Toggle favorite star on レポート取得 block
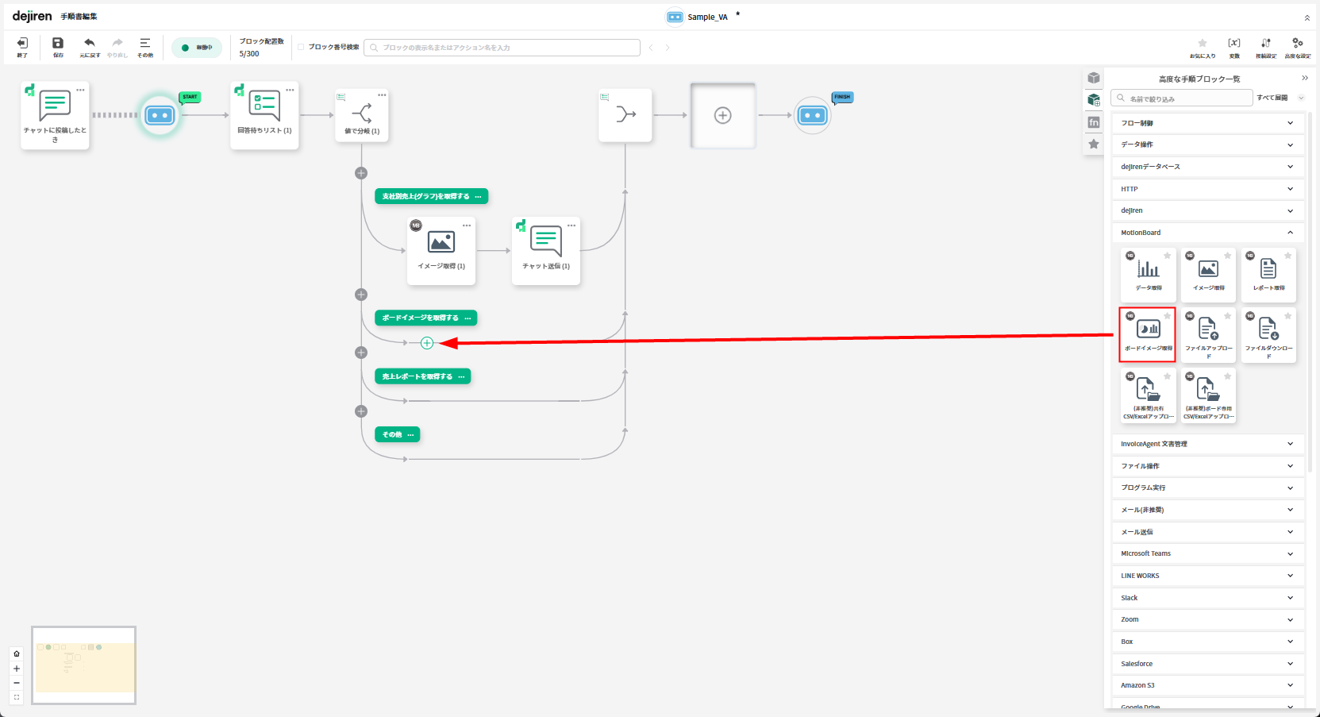This screenshot has height=717, width=1320. tap(1287, 256)
